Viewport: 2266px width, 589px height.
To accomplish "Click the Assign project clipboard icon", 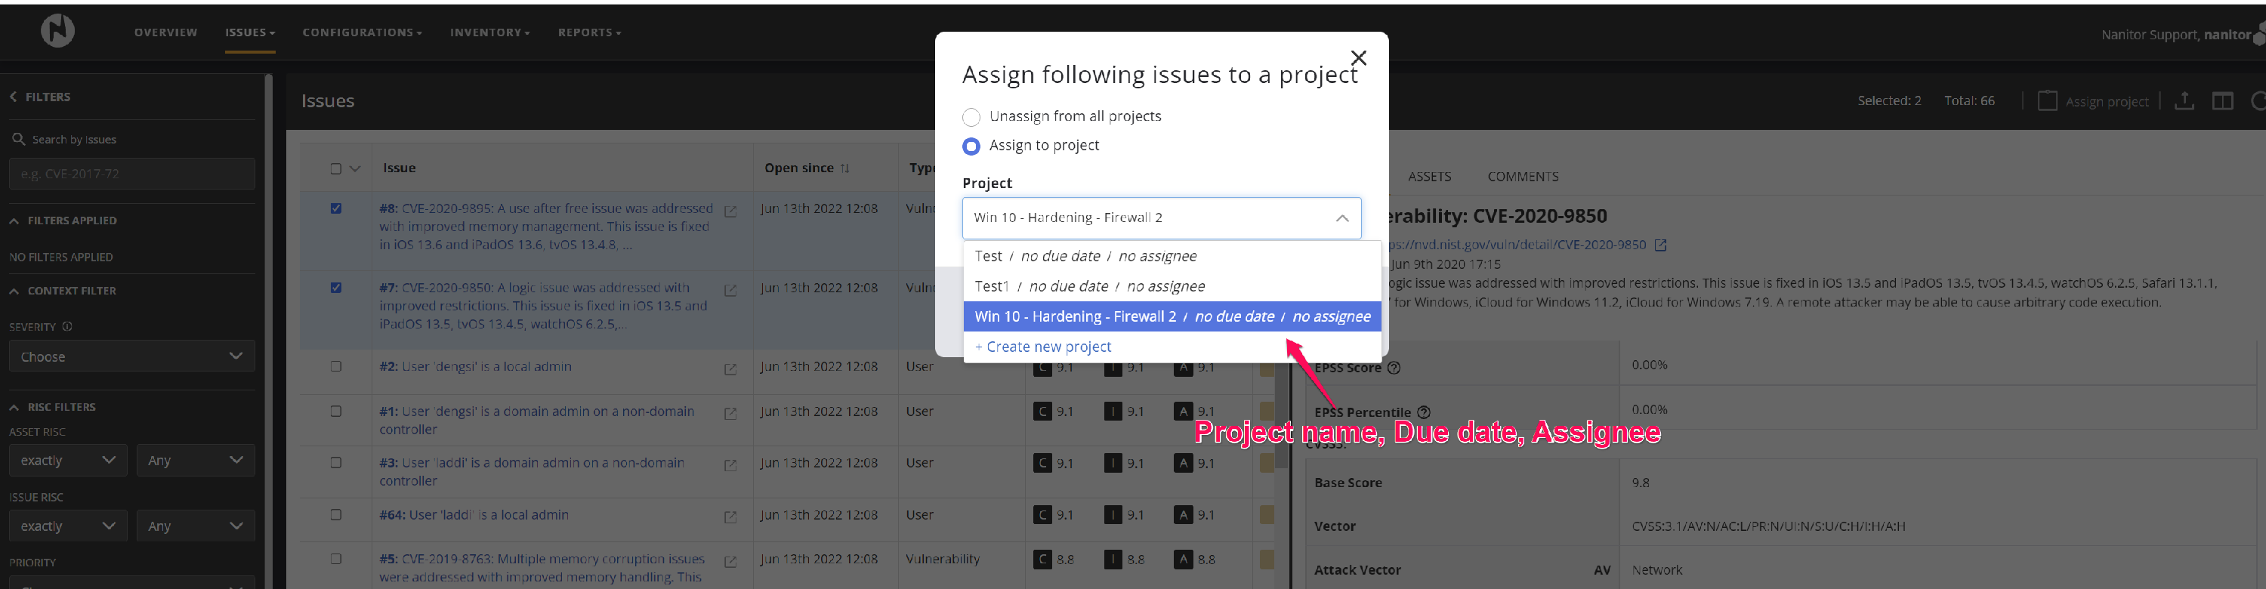I will [x=2047, y=101].
